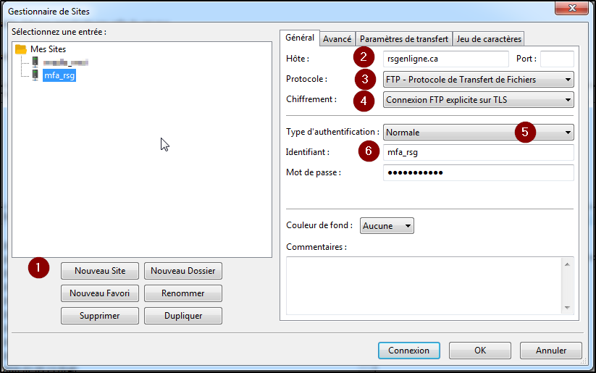Open the Paramètres de transfert tab
This screenshot has height=373, width=596.
[403, 39]
